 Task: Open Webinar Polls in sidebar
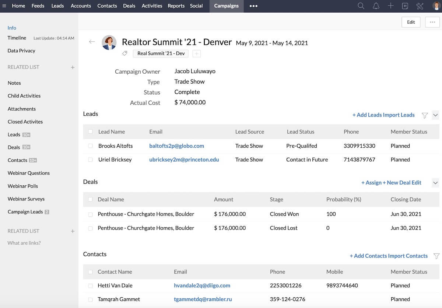(23, 186)
